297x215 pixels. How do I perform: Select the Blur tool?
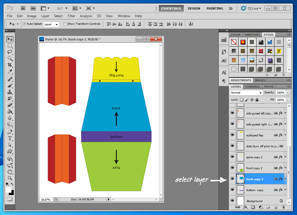10,118
